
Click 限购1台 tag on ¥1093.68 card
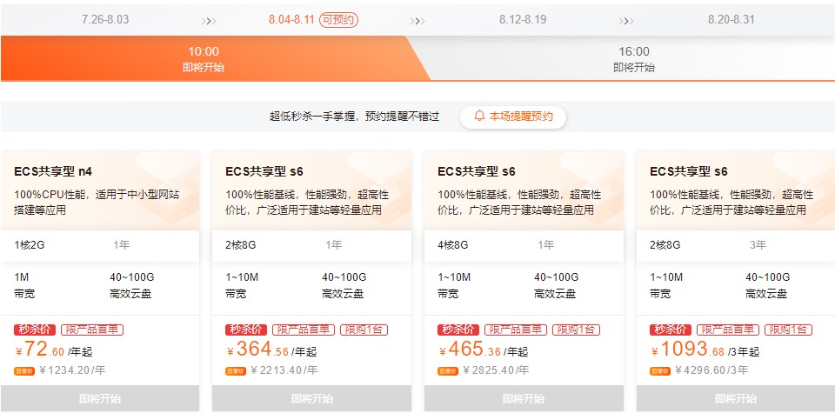(788, 330)
